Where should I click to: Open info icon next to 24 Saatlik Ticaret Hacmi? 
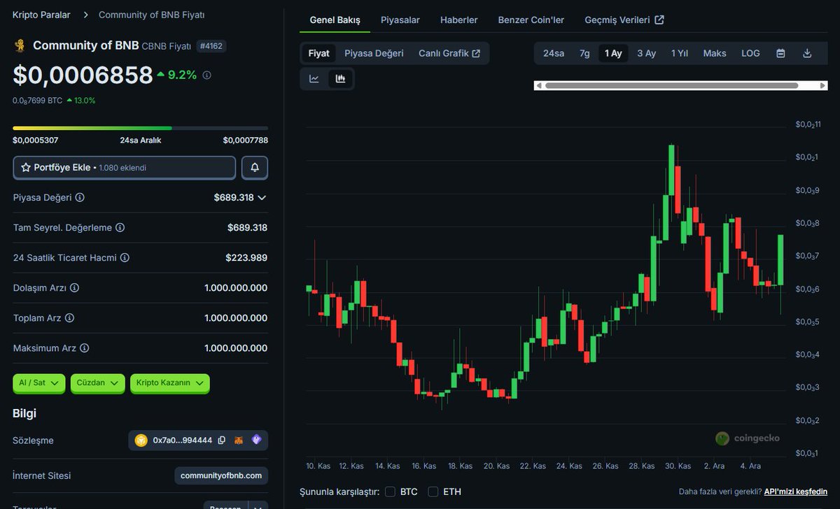pyautogui.click(x=125, y=257)
